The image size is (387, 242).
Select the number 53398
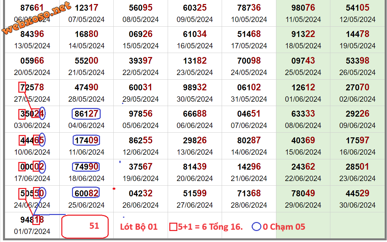357,61
